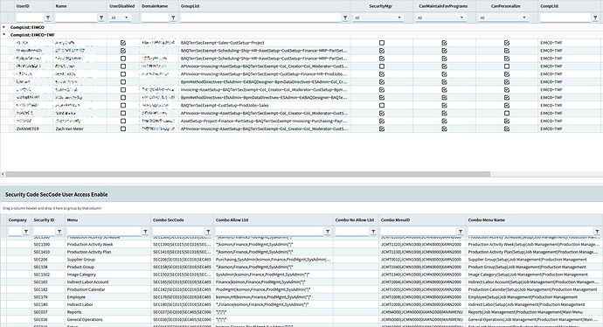Open the CanMaintainFavPrograms 'All' filter dropdown
Screen dimensions: 603x327
coord(440,17)
